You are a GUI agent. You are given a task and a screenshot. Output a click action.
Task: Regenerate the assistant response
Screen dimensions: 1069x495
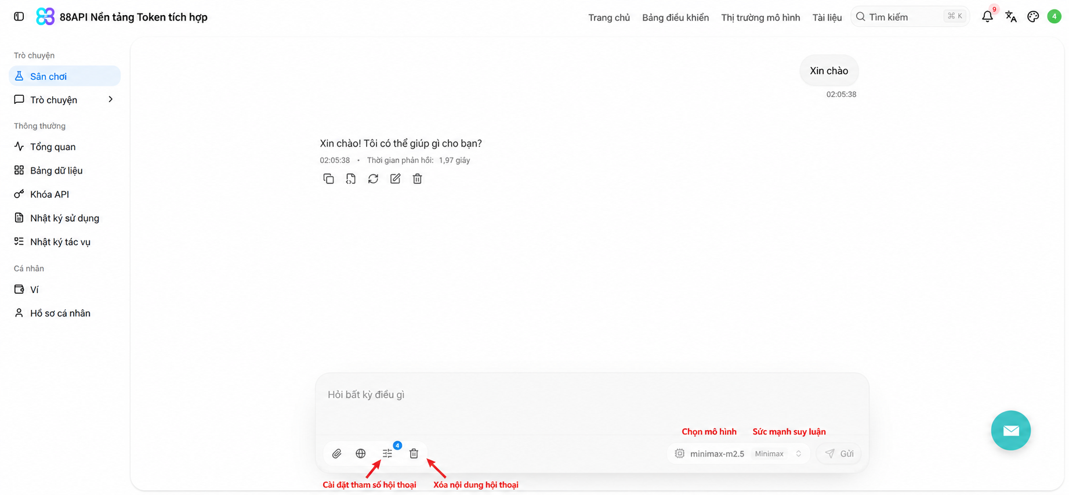[373, 179]
